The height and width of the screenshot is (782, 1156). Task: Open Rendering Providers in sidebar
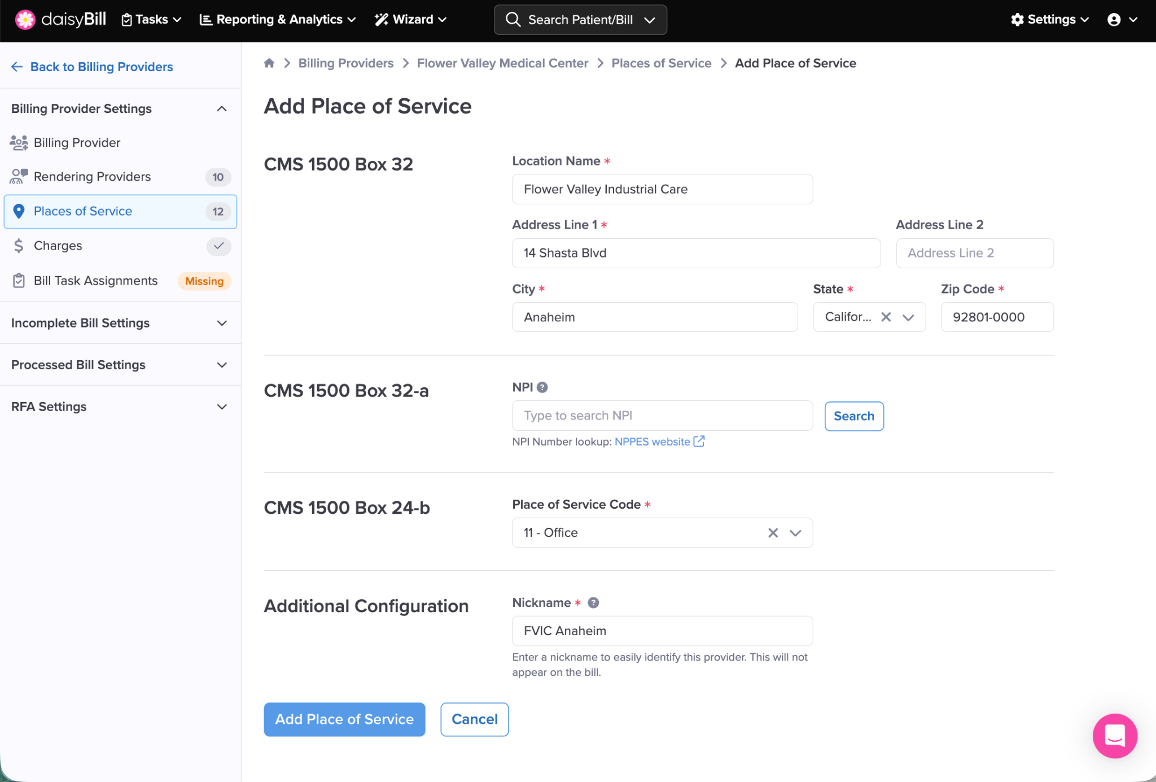(x=92, y=177)
